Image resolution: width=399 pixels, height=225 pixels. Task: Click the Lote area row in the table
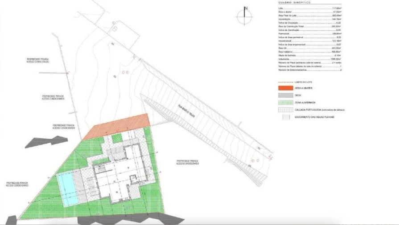point(310,8)
